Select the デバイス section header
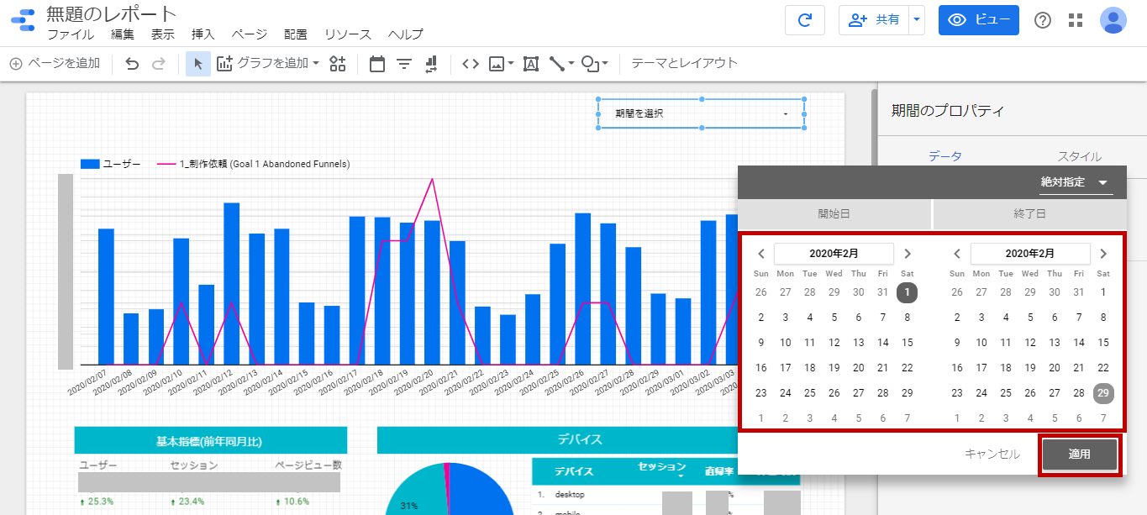 pos(580,439)
